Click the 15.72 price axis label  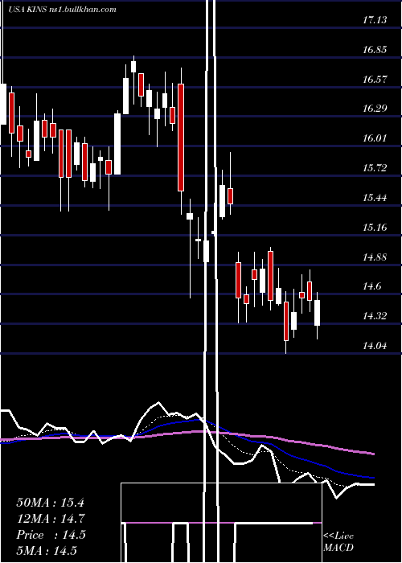pyautogui.click(x=375, y=168)
